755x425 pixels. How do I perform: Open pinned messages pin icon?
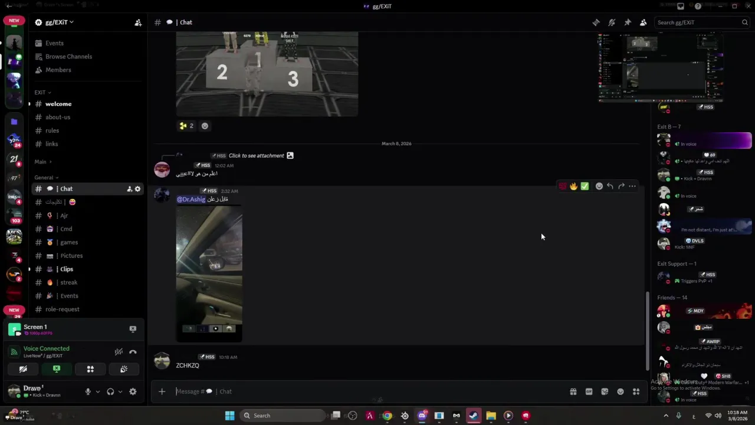628,22
